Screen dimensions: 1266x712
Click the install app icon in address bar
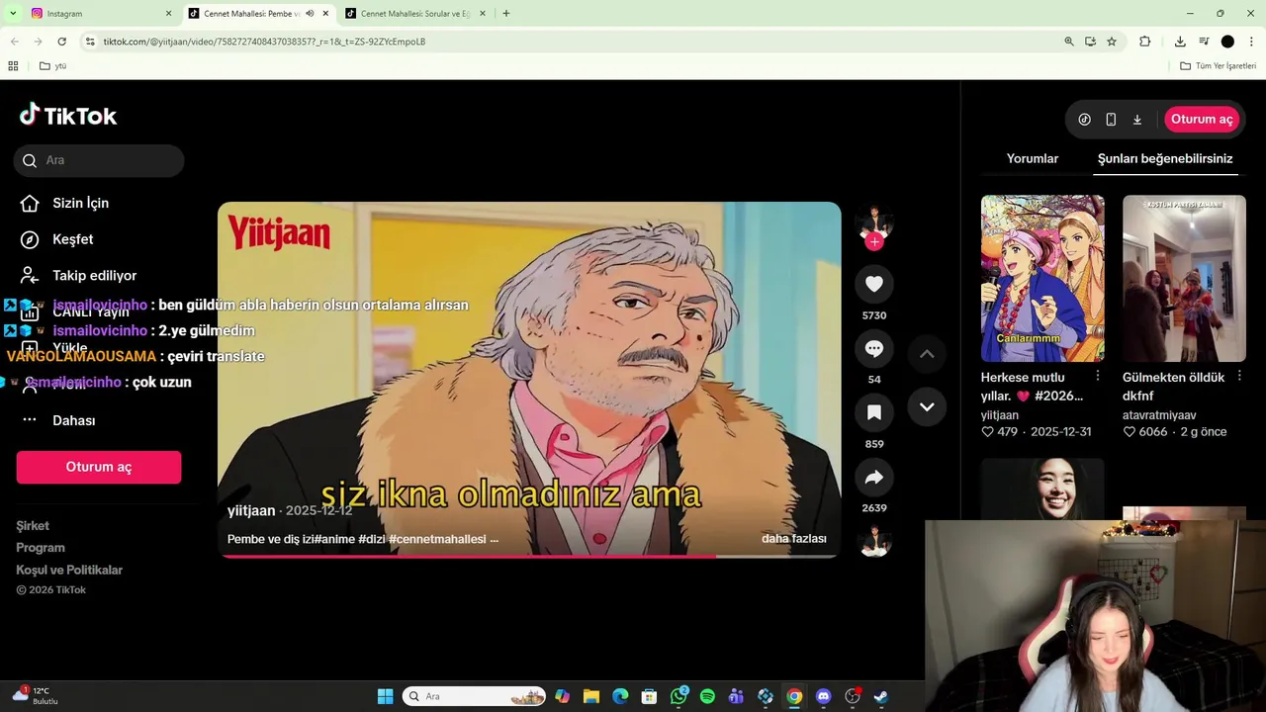1090,42
